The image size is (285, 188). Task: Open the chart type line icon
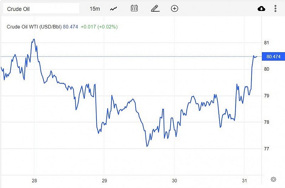click(114, 9)
